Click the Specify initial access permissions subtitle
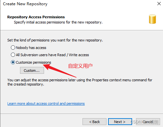 (58, 22)
